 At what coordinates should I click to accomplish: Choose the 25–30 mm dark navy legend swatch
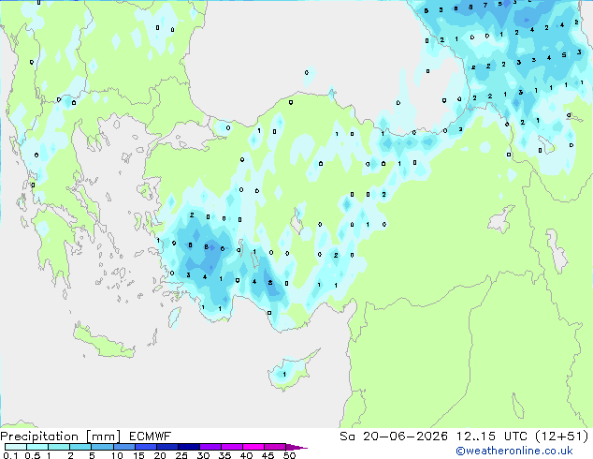coord(188,447)
